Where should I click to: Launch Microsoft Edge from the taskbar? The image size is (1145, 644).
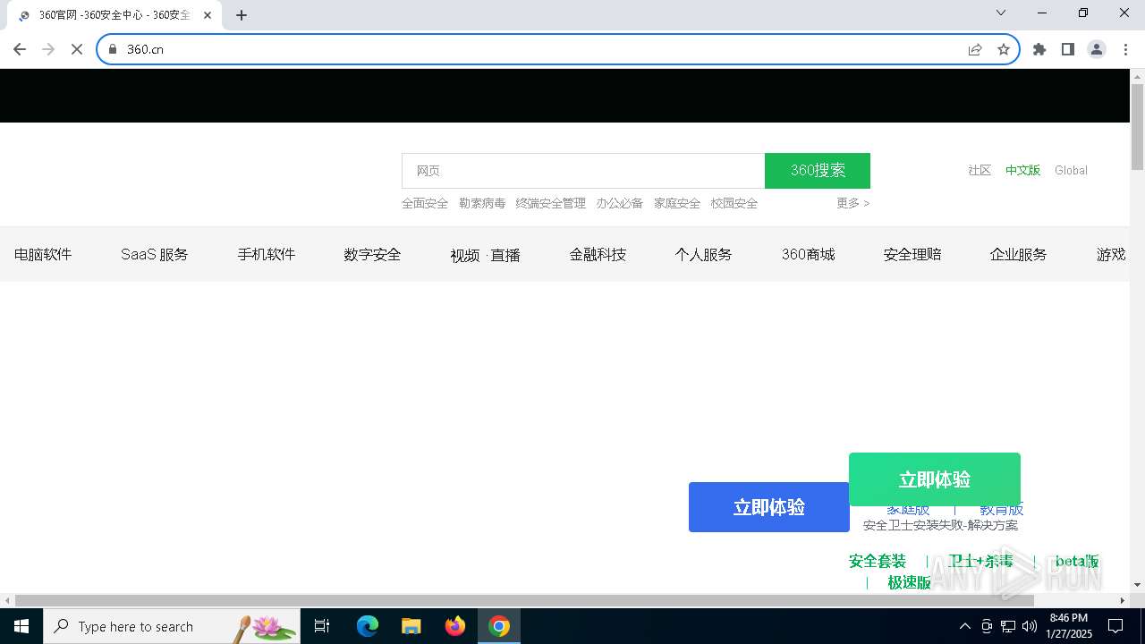[367, 626]
